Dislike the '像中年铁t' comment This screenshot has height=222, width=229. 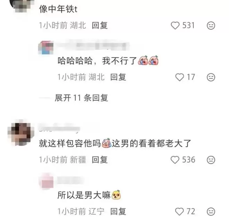211,26
